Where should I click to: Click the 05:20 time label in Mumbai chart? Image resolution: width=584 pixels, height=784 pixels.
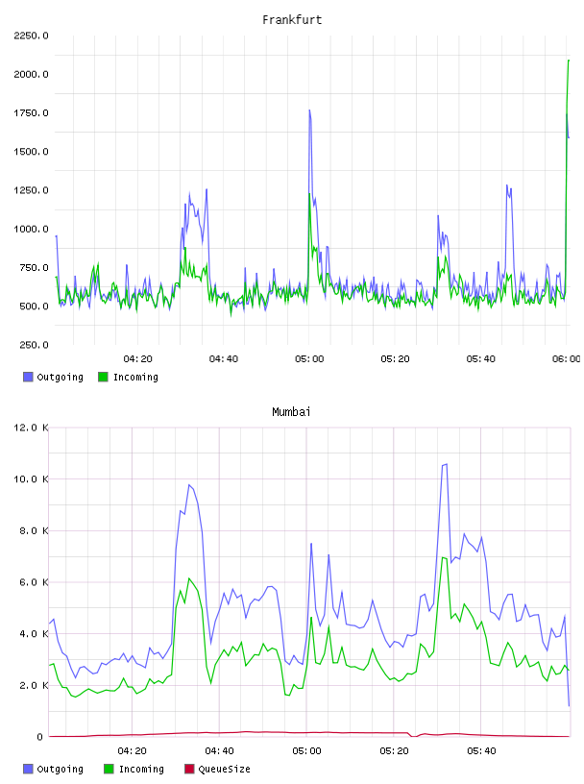click(394, 751)
